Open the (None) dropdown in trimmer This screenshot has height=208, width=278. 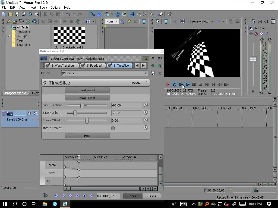112,21
